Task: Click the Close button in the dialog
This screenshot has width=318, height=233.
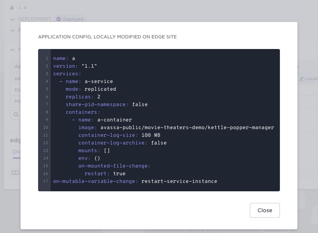Action: (x=265, y=210)
